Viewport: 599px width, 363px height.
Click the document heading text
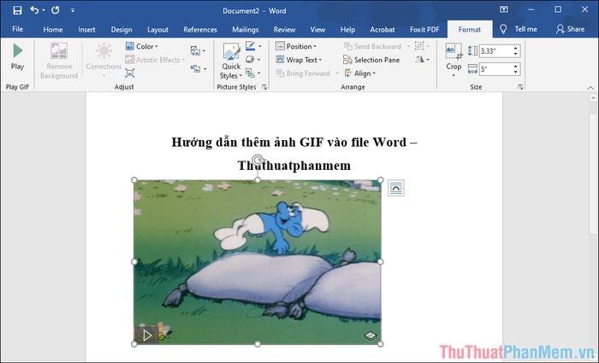coord(294,154)
